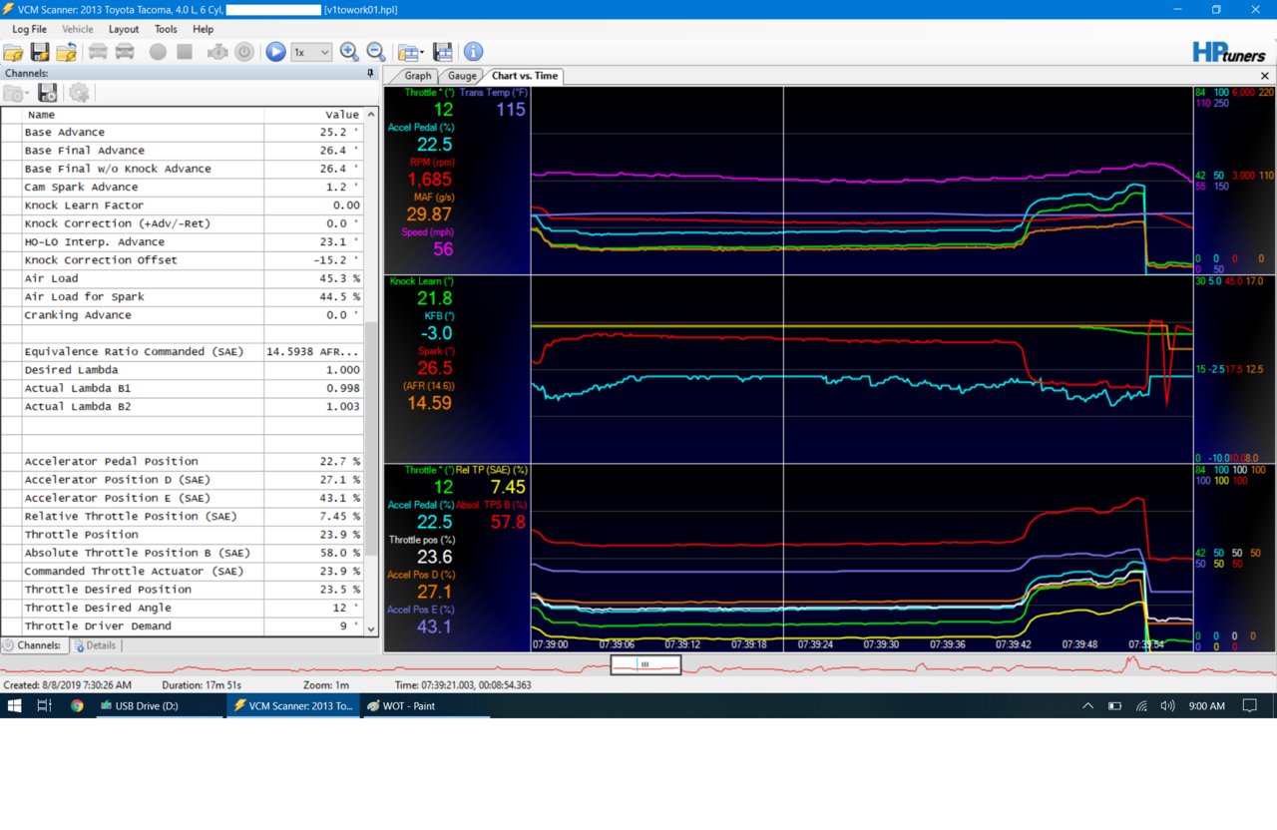Click the log overview position marker box

[x=645, y=663]
